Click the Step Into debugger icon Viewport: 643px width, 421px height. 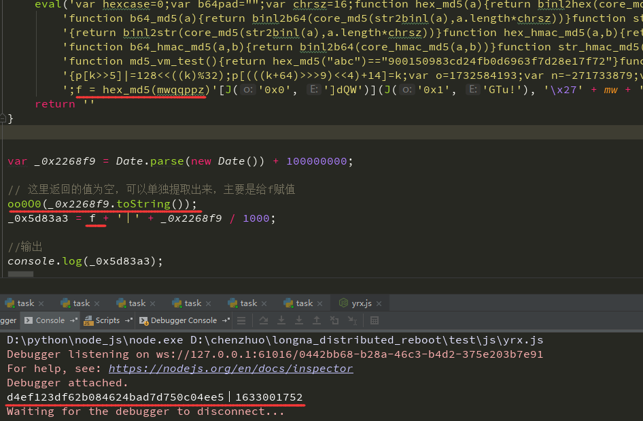tap(281, 320)
